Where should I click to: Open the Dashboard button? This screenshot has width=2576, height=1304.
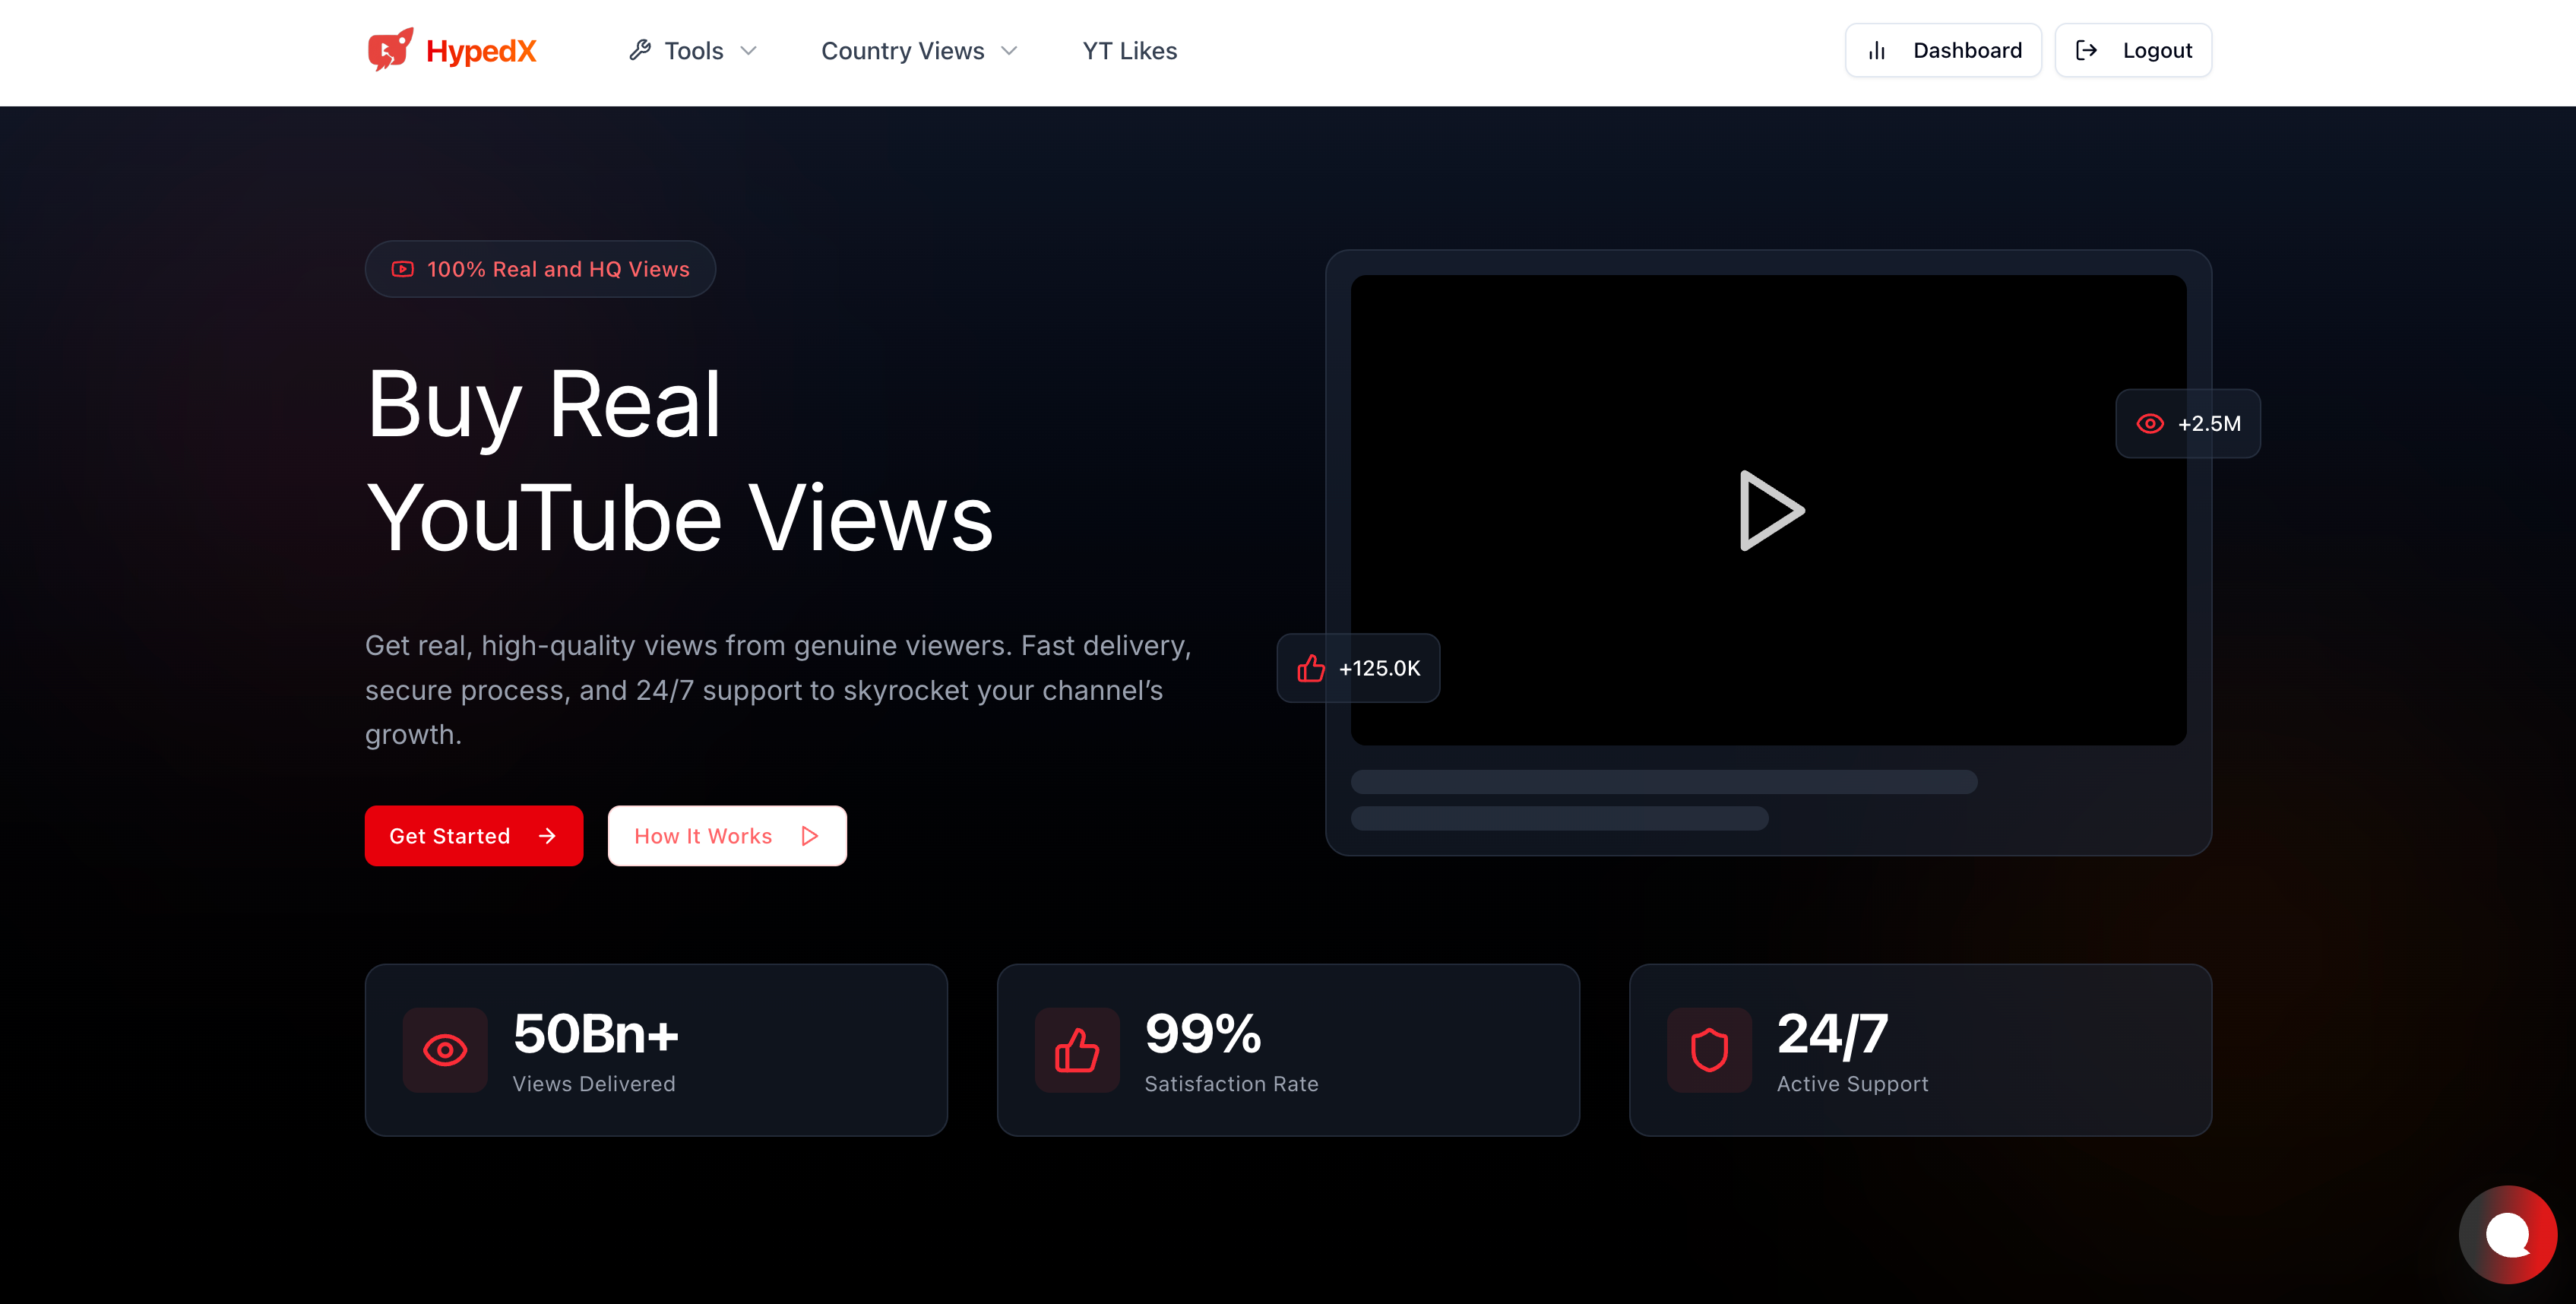1942,50
